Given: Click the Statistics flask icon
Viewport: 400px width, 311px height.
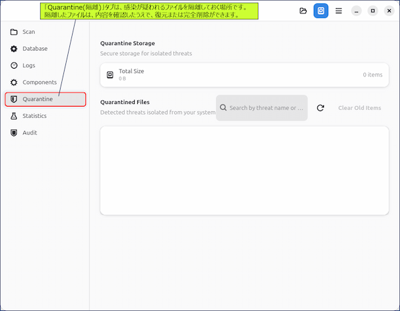Looking at the screenshot, I should click(14, 116).
